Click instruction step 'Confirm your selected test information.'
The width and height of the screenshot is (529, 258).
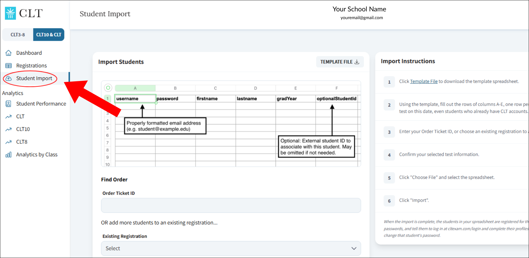tap(439, 155)
